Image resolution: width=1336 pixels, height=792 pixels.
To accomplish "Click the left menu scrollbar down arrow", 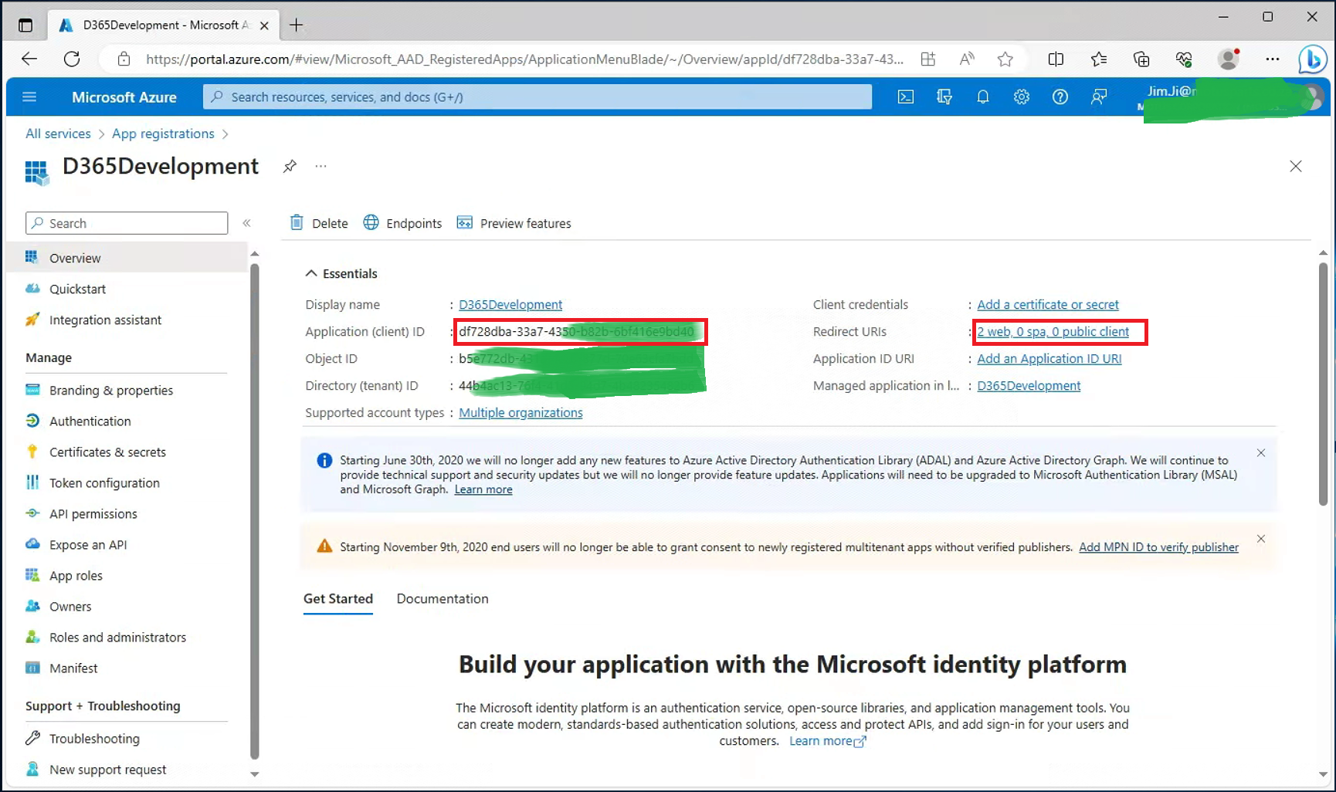I will click(x=255, y=774).
